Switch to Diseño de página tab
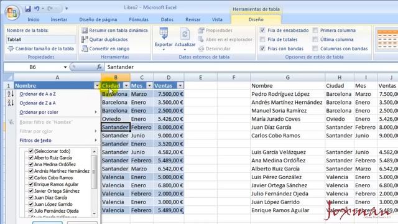Image resolution: width=398 pixels, height=224 pixels. coord(98,19)
